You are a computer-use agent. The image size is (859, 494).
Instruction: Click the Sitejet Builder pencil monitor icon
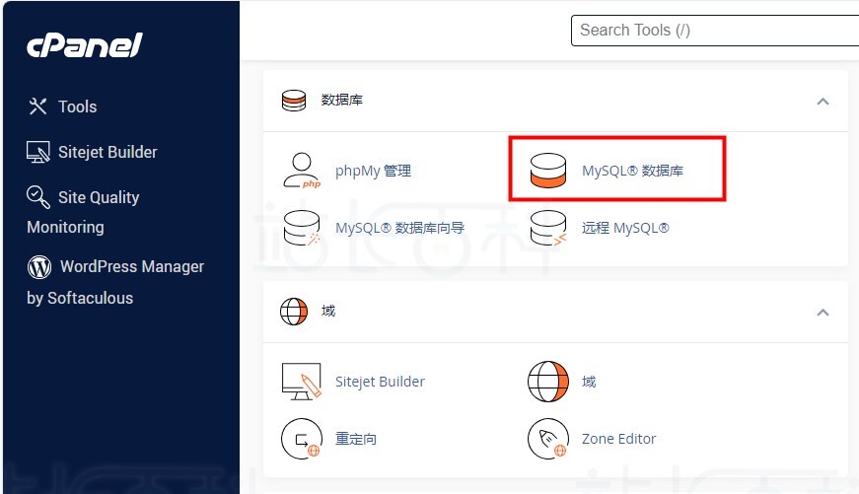point(302,382)
